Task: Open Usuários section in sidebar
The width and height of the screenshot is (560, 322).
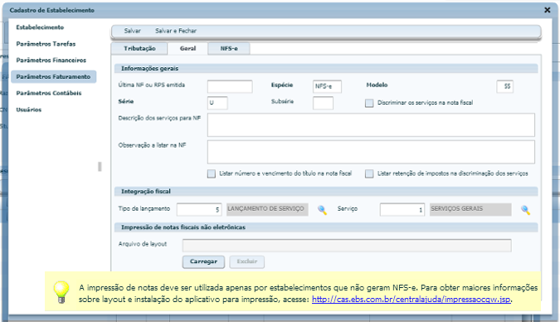Action: point(28,110)
